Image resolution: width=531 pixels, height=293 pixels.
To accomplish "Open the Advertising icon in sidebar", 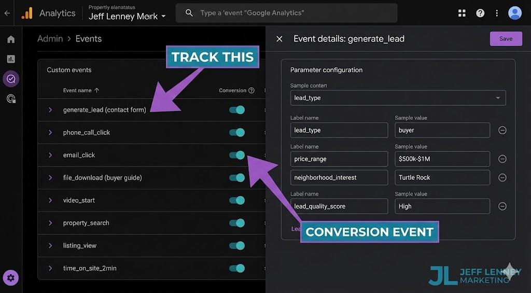I will coord(11,99).
